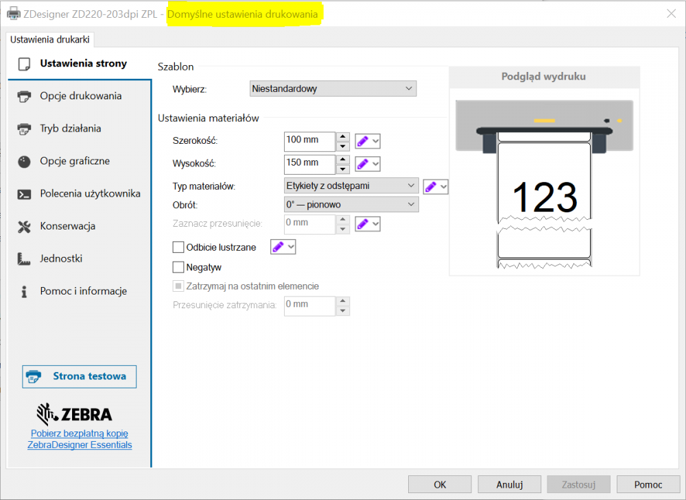This screenshot has height=500, width=686.
Task: Click the label print preview image
Action: pyautogui.click(x=544, y=184)
